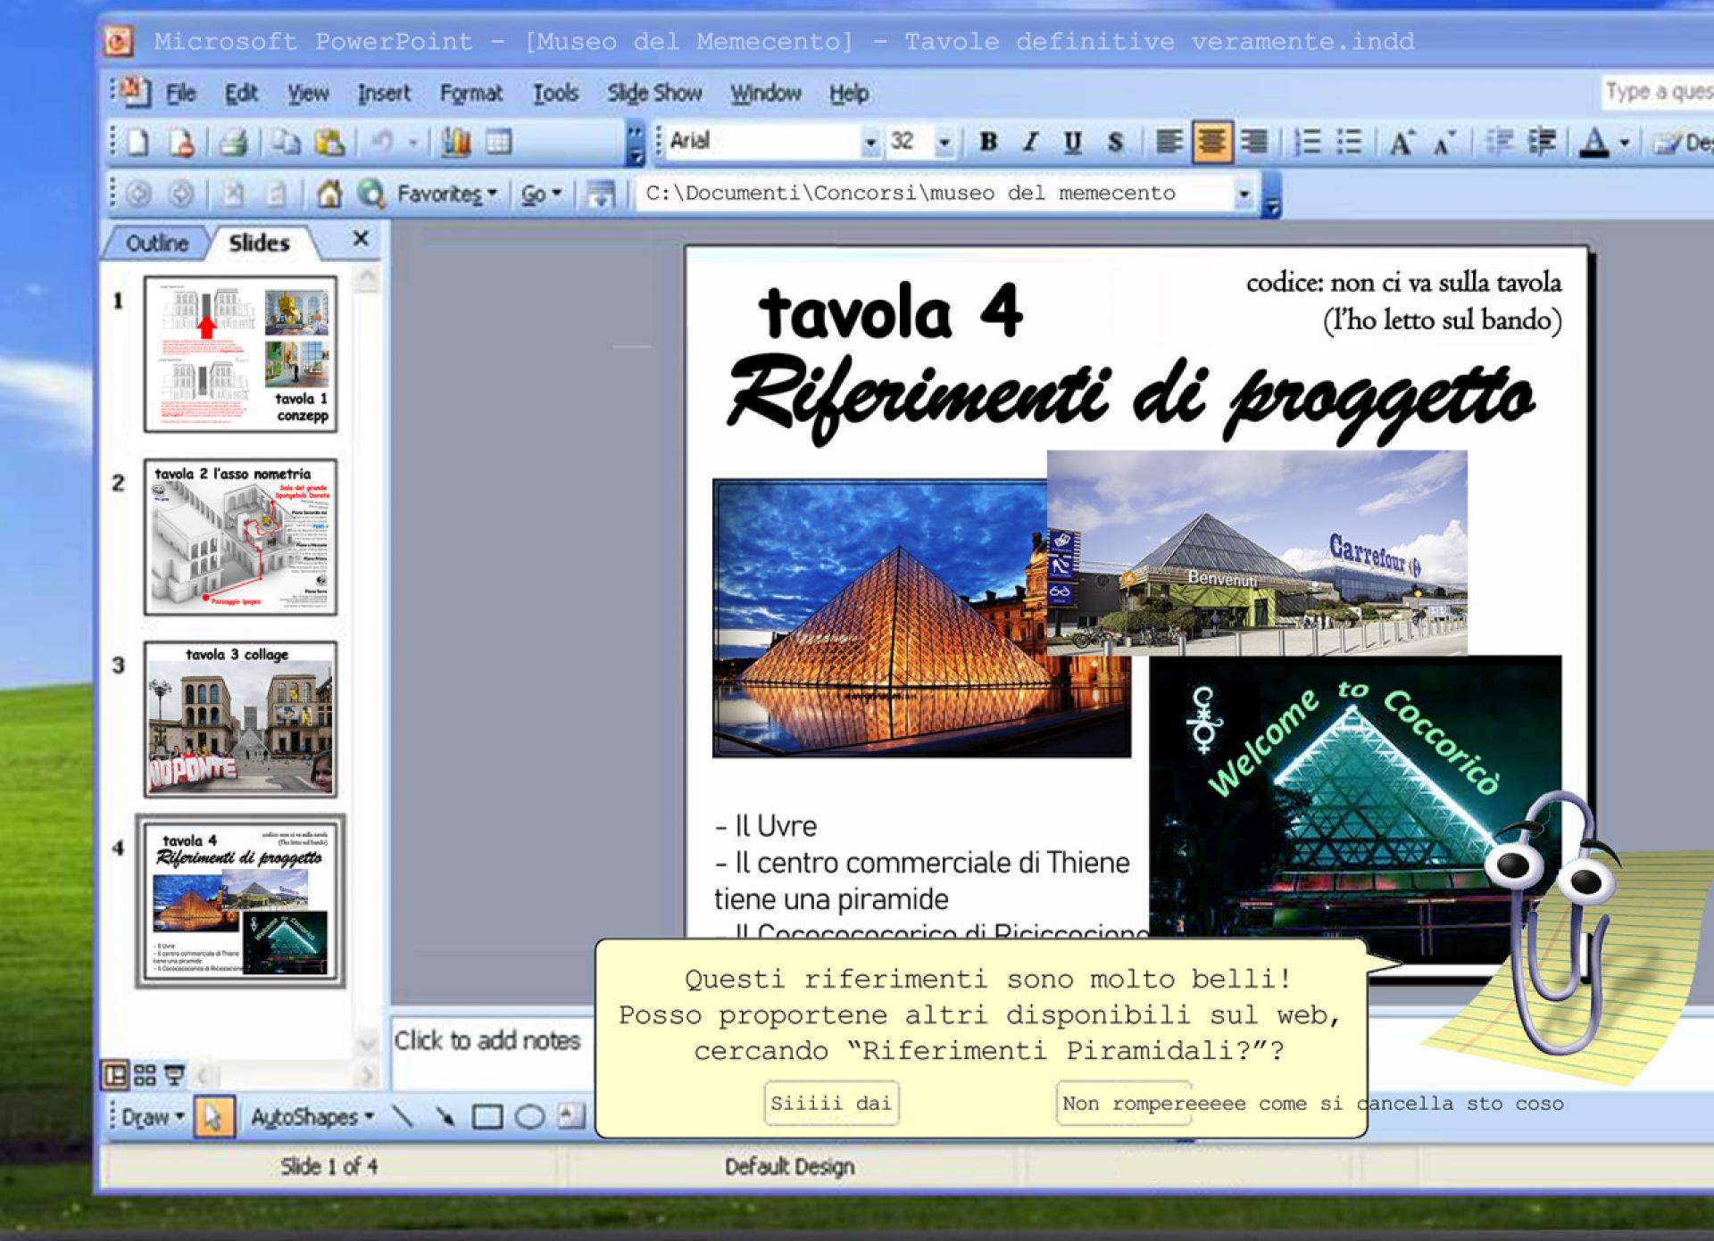Select the Line drawing tool
This screenshot has height=1241, width=1714.
click(x=403, y=1117)
